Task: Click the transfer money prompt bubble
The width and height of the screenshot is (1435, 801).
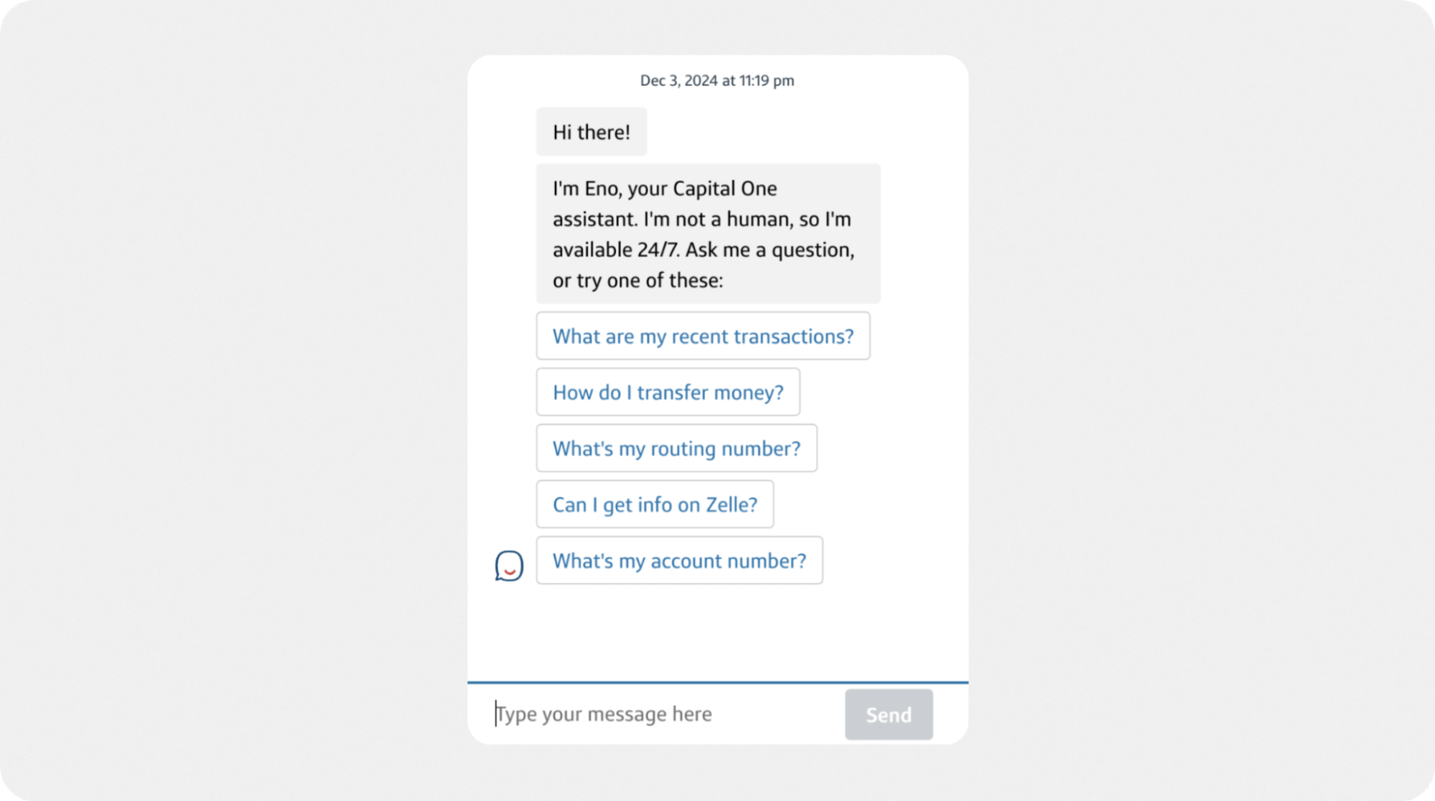Action: tap(668, 392)
